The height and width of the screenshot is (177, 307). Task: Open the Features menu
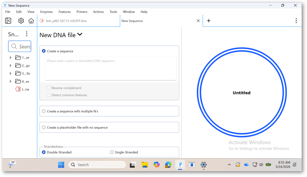tap(65, 12)
